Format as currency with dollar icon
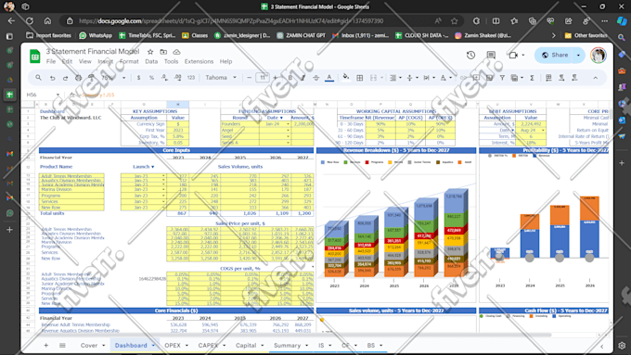Image resolution: width=631 pixels, height=355 pixels. pos(138,78)
